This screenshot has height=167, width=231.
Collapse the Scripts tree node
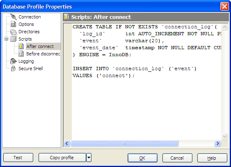(x=6, y=39)
